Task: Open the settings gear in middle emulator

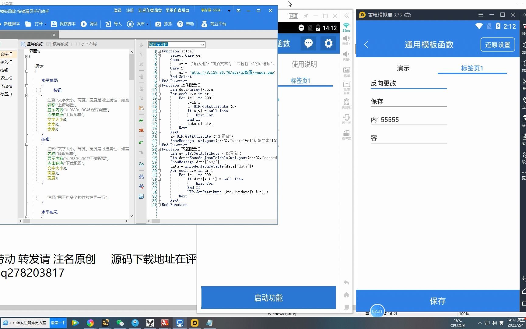Action: (x=328, y=43)
